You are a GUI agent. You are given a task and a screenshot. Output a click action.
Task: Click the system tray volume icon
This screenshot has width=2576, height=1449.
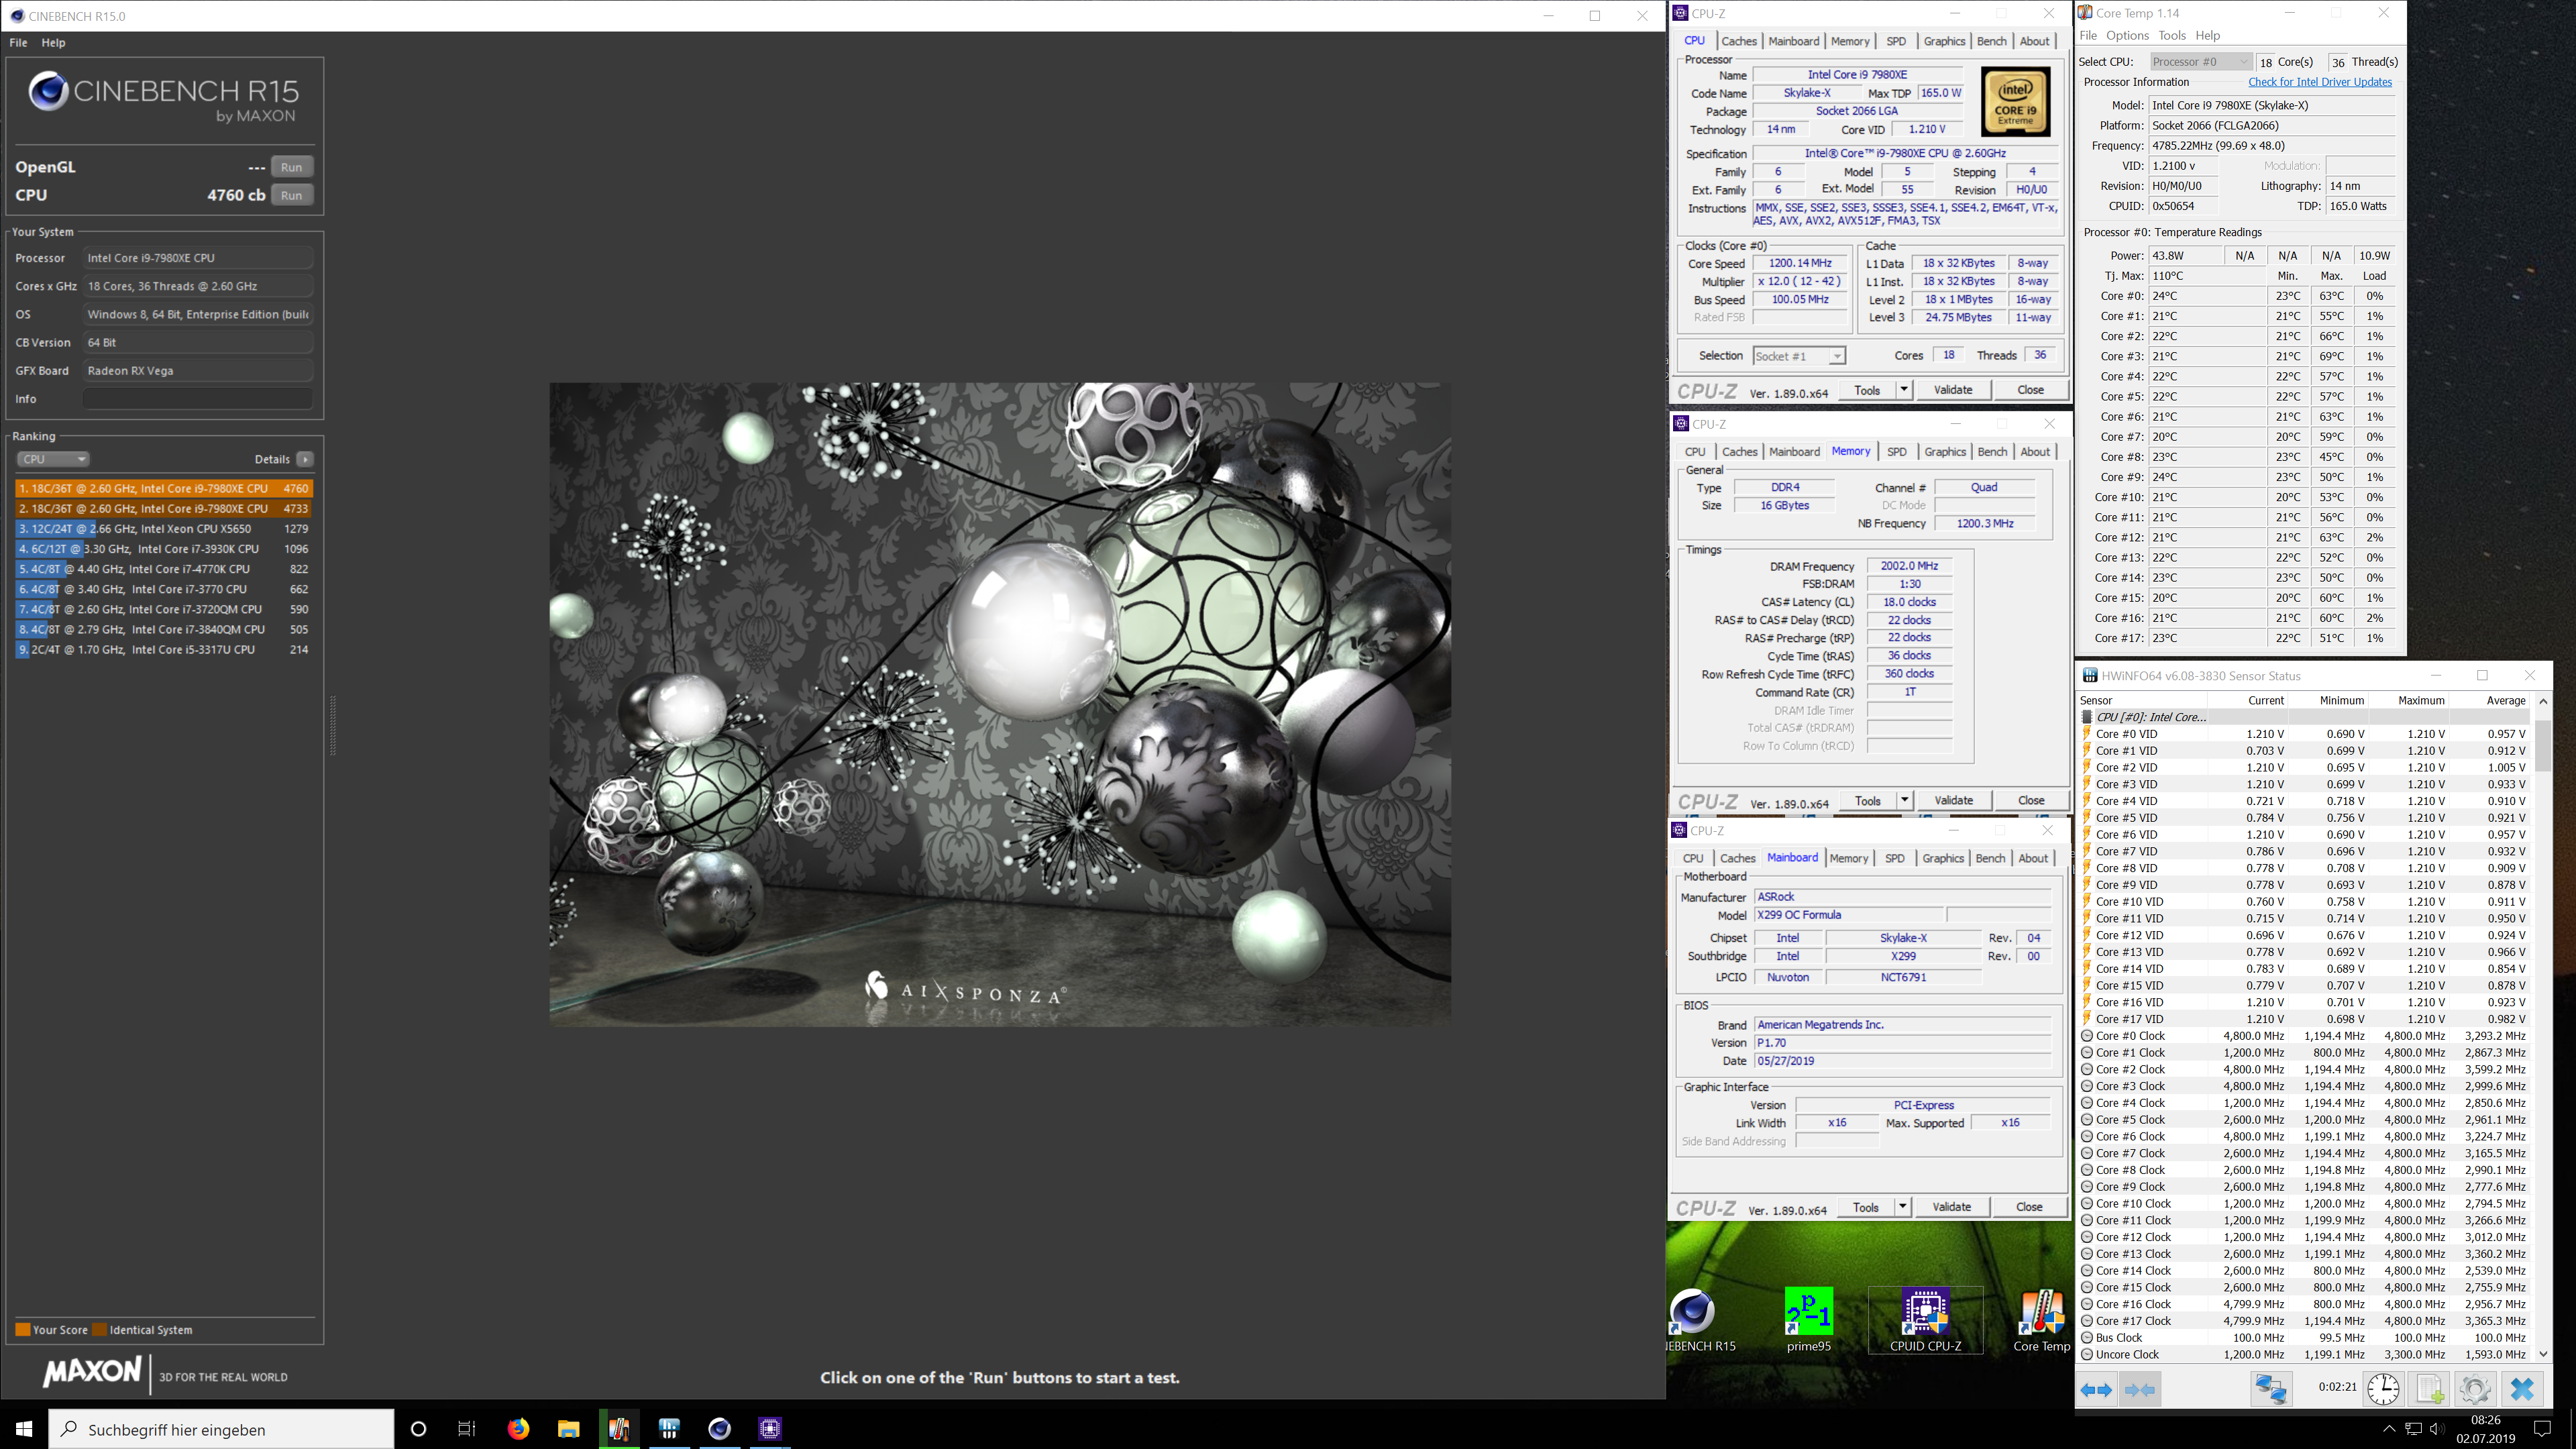pyautogui.click(x=2437, y=1428)
